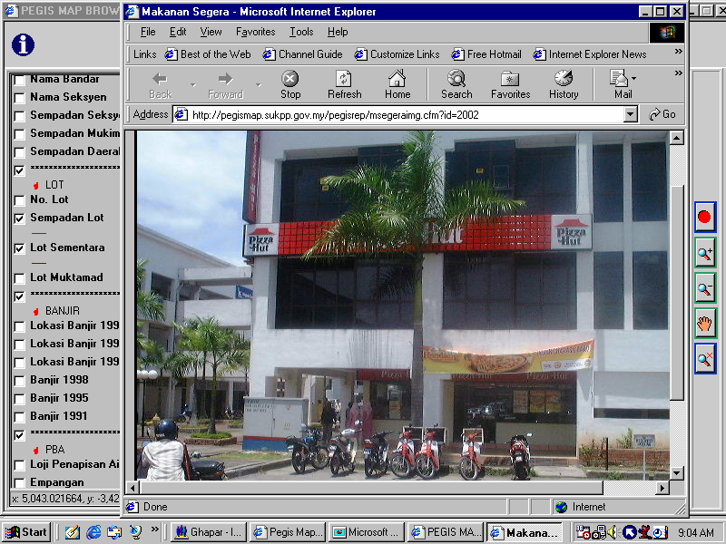Click the vertical scrollbar down arrow
726x544 pixels.
pos(676,473)
